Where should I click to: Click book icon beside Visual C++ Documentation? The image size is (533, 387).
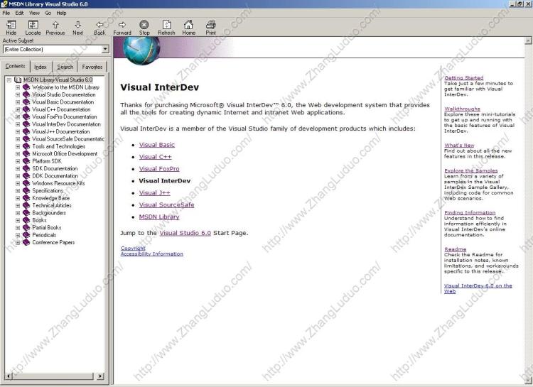coord(26,109)
